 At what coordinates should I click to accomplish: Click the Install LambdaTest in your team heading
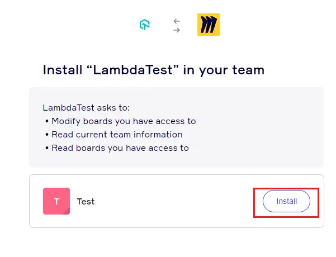coord(153,70)
